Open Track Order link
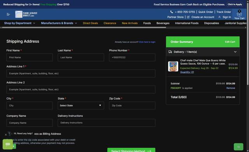 pyautogui.click(x=224, y=12)
